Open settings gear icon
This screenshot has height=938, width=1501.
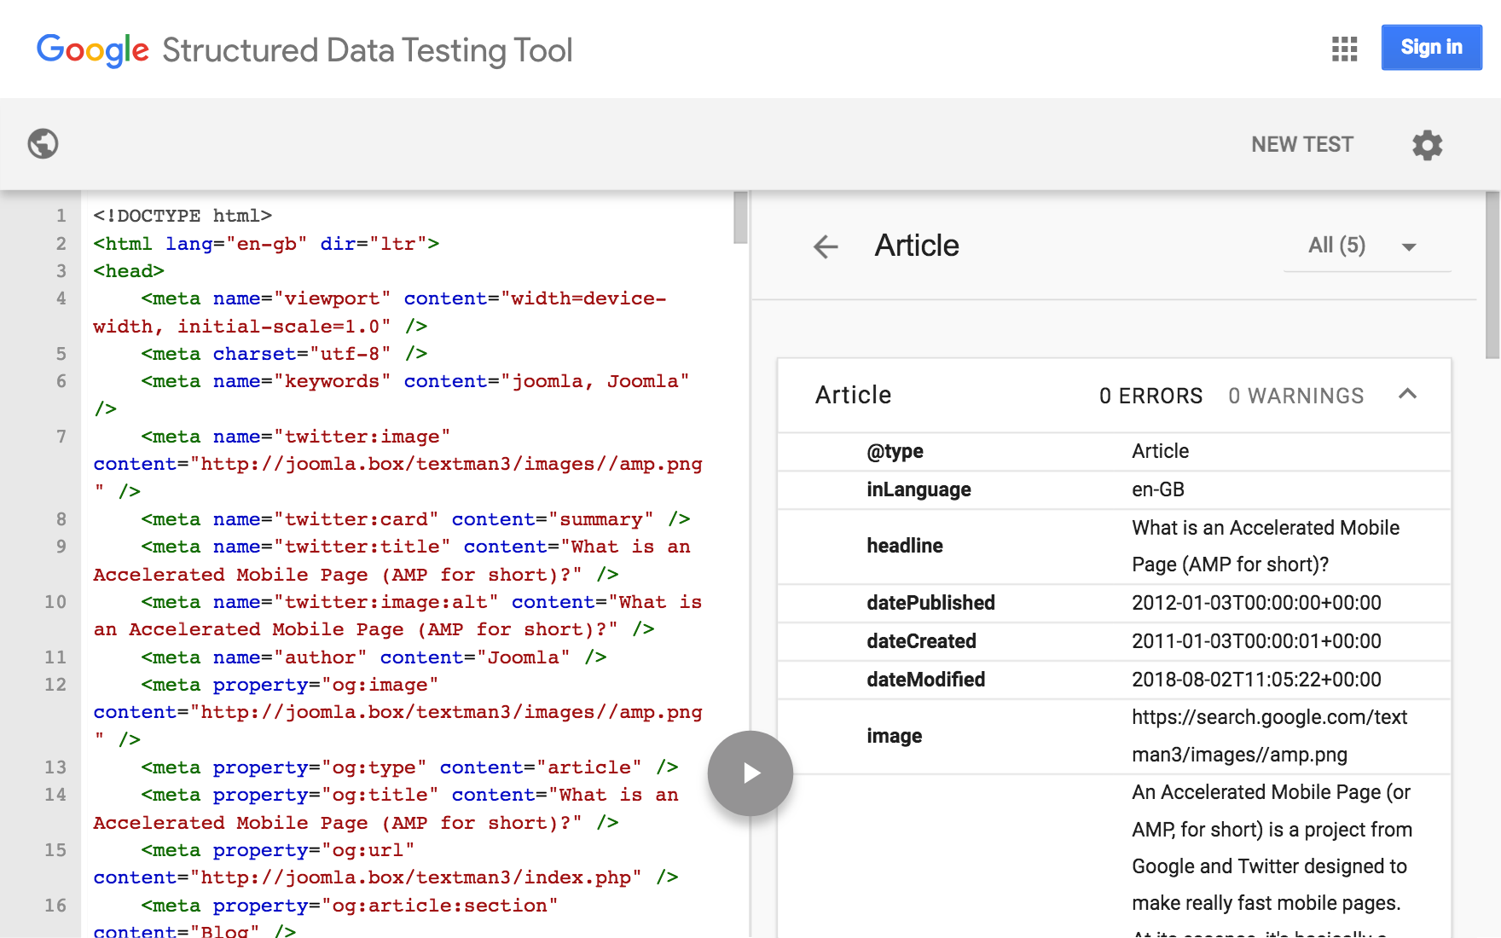(x=1427, y=145)
